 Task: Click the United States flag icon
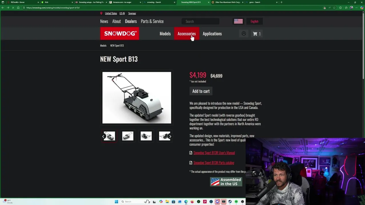[238, 21]
